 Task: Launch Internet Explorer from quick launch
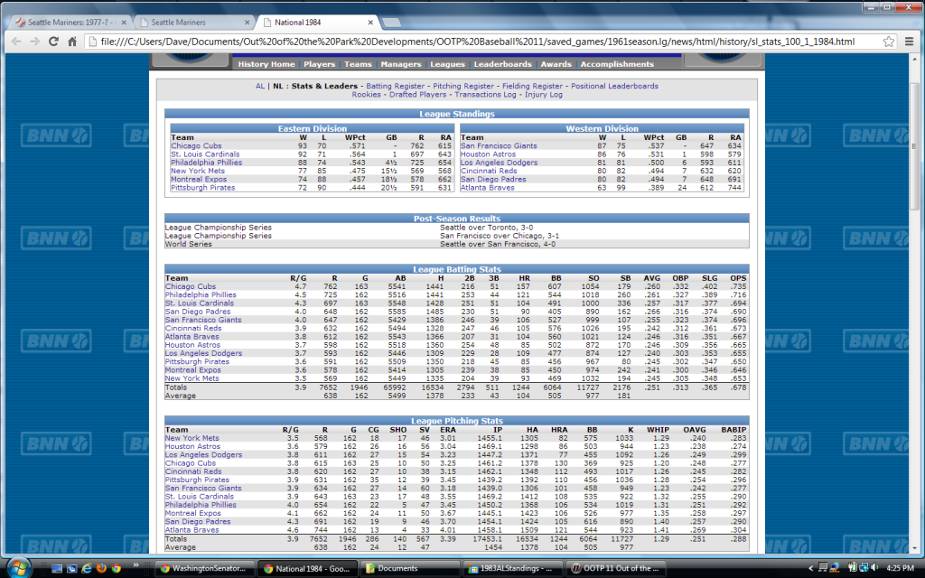coord(87,569)
